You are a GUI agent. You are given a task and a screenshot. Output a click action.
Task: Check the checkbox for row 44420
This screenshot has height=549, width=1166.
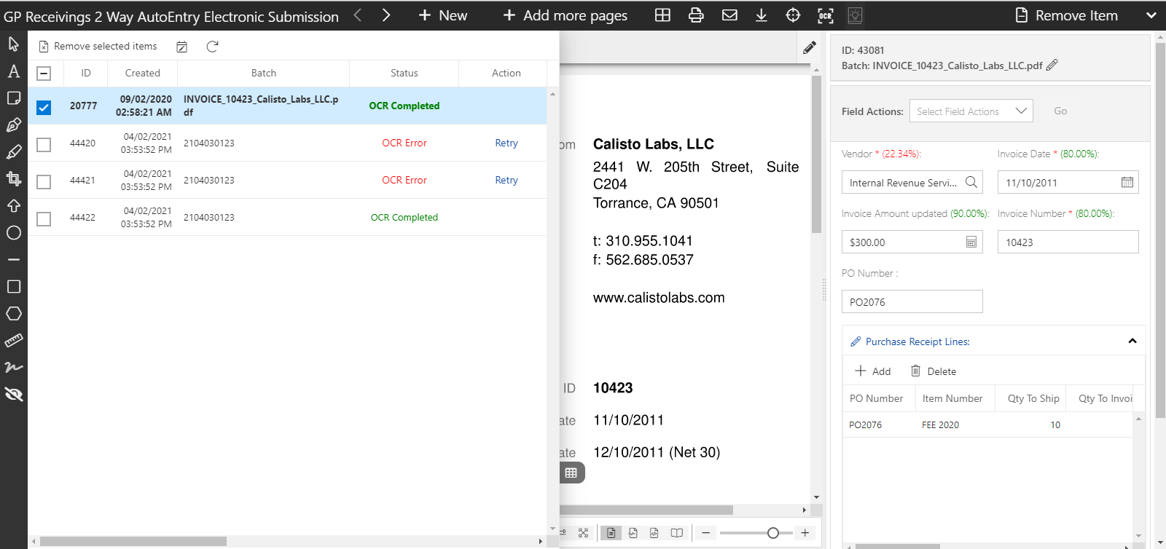tap(44, 144)
